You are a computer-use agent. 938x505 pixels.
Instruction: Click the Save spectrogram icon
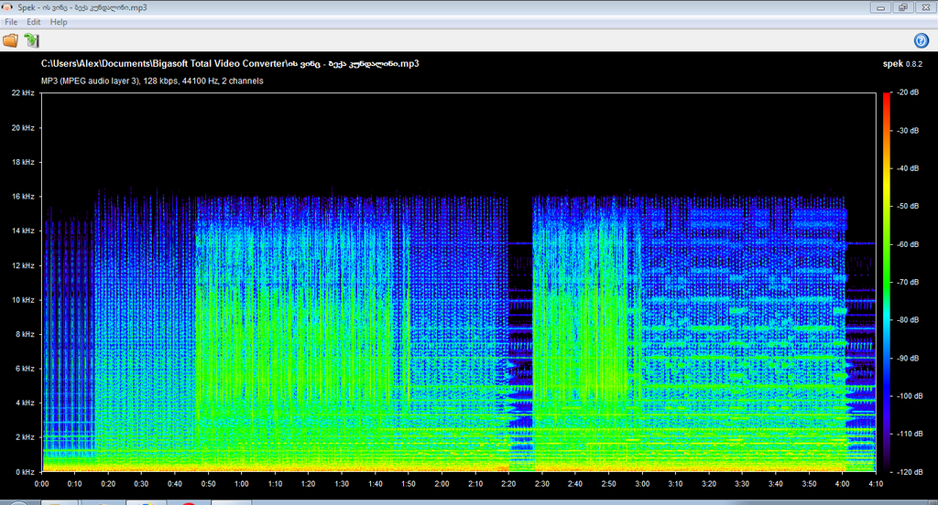[32, 40]
